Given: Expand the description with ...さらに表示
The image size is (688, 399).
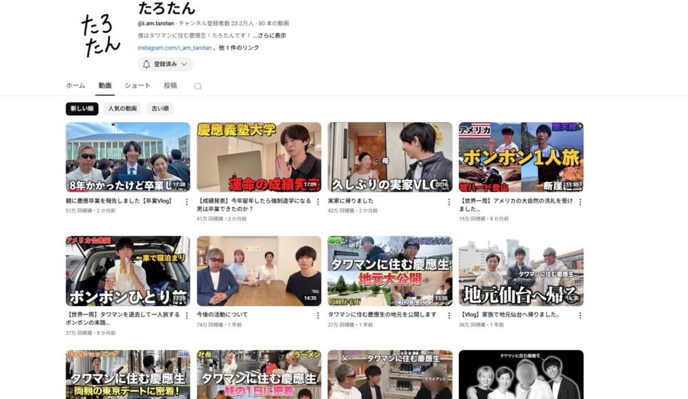Looking at the screenshot, I should (x=270, y=36).
